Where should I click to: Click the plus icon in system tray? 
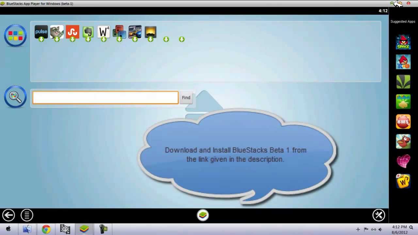pos(358,229)
